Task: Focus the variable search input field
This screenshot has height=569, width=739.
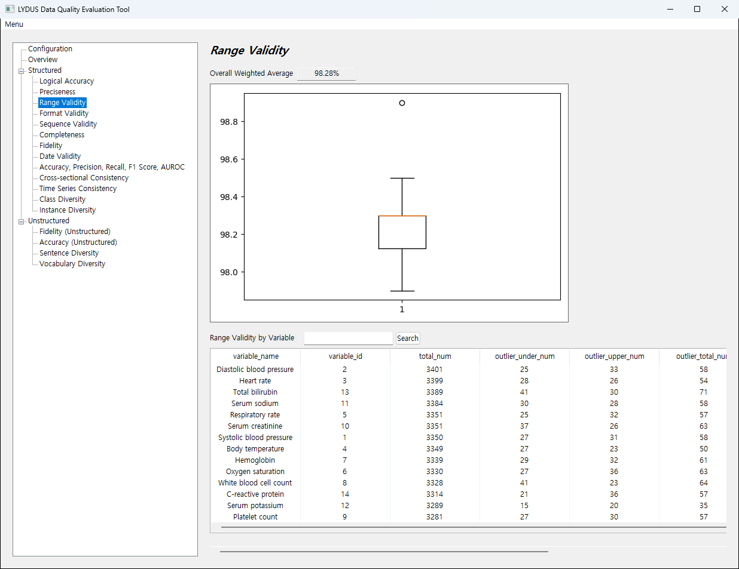Action: (349, 339)
